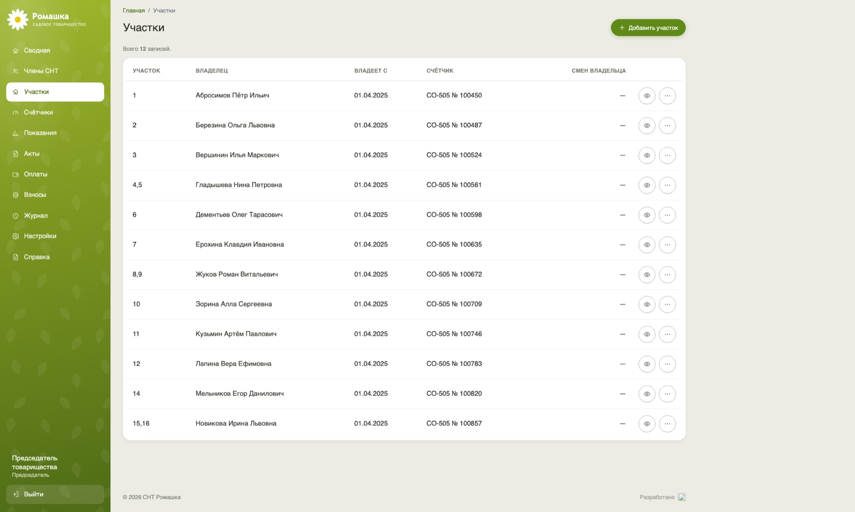
Task: View plot 4,5 using the eye icon
Action: 646,185
